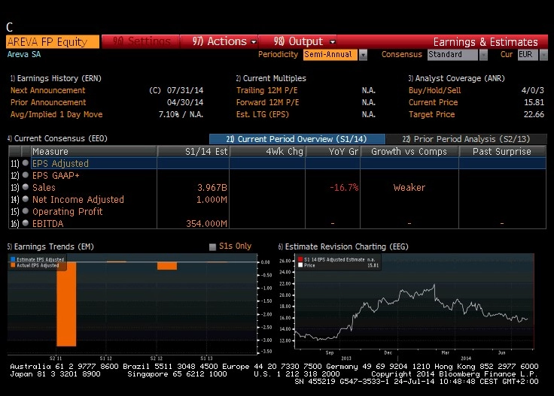Click the white Price legend swatch

click(x=300, y=265)
